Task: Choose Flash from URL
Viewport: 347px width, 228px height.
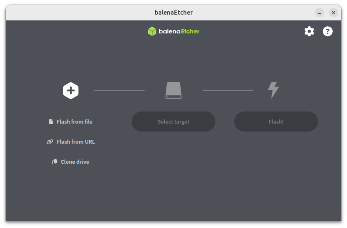Action: tap(70, 142)
